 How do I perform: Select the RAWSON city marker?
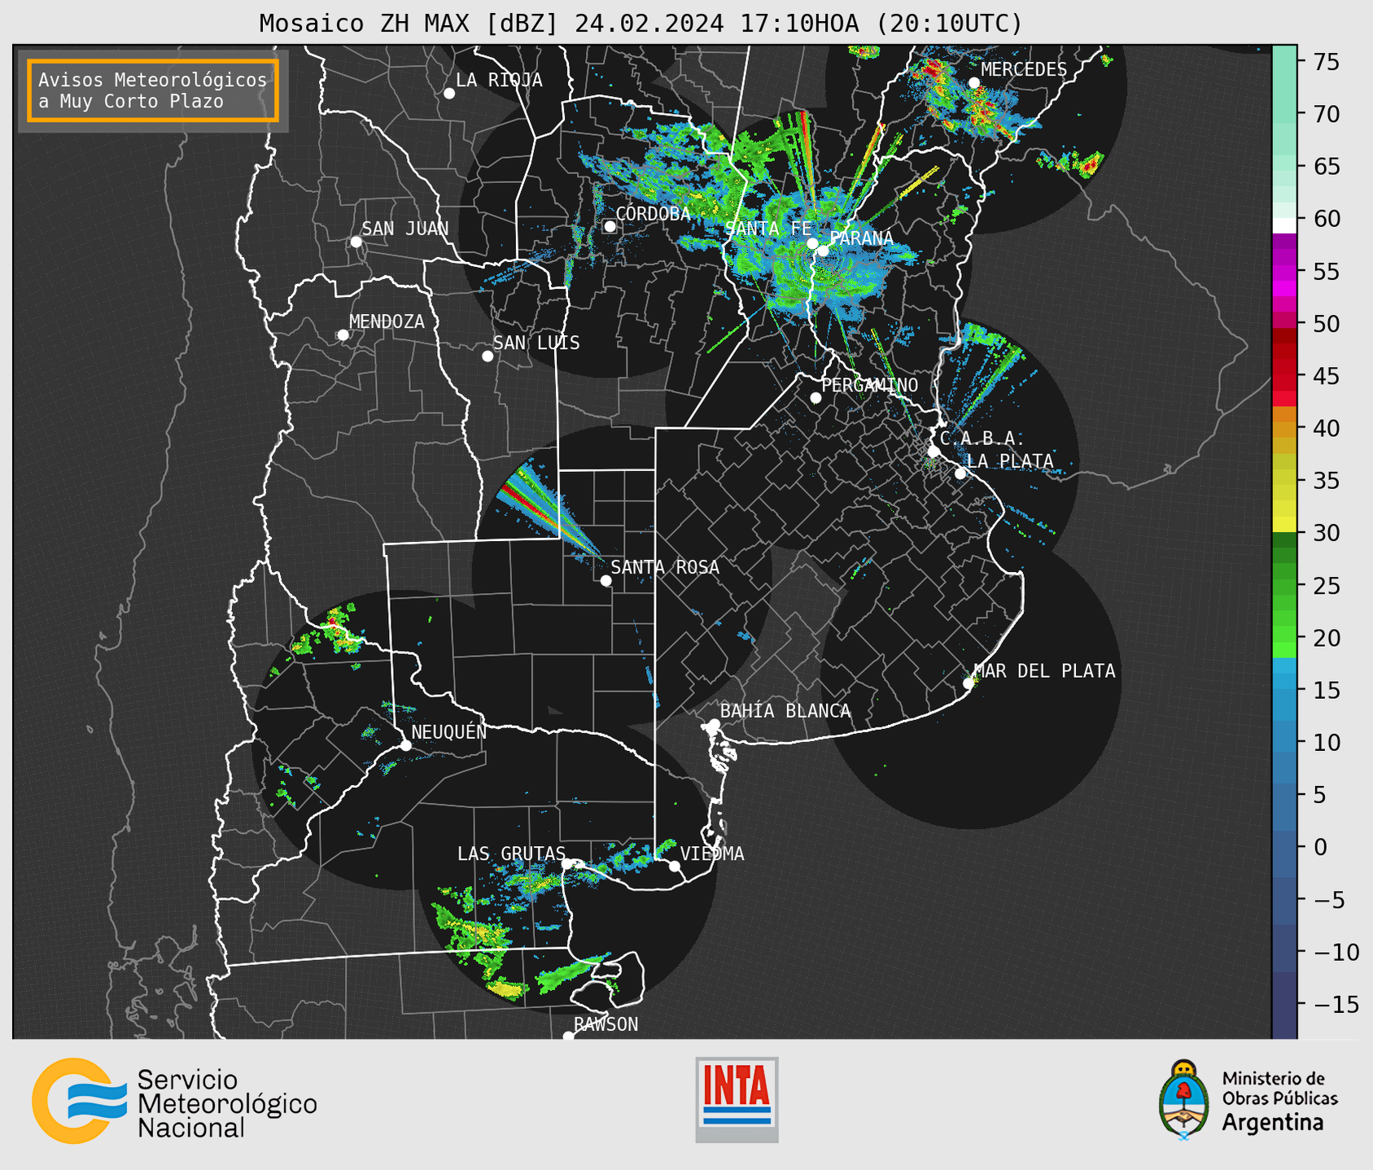point(568,1036)
